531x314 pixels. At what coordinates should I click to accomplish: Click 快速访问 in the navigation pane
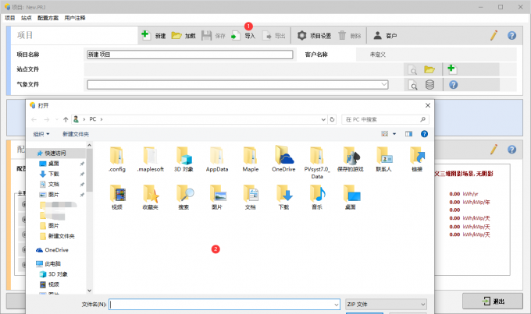coord(55,153)
